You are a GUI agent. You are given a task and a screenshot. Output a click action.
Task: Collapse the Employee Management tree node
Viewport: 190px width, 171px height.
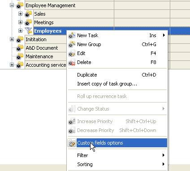tap(12, 5)
